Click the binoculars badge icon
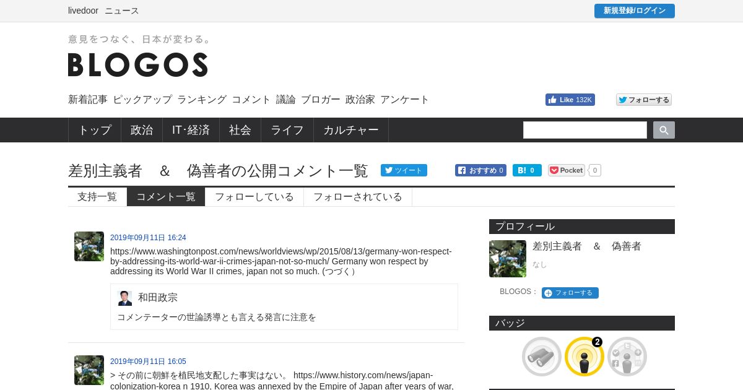 coord(542,357)
